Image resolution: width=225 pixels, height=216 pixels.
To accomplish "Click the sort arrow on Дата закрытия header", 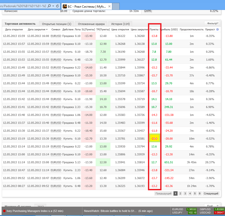I will [x=47, y=30].
